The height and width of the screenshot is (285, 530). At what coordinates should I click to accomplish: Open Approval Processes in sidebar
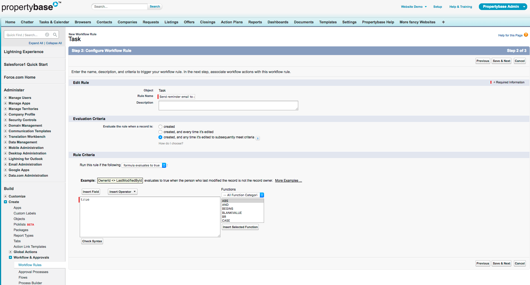coord(33,272)
